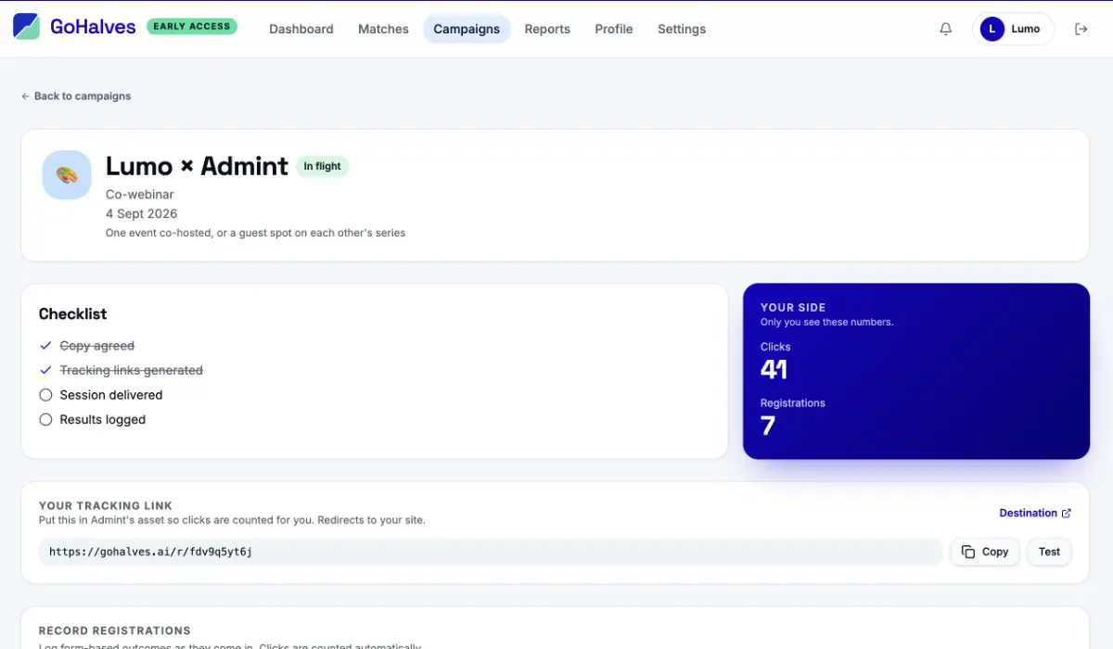Click the In flight status badge
The image size is (1113, 649).
click(x=323, y=167)
